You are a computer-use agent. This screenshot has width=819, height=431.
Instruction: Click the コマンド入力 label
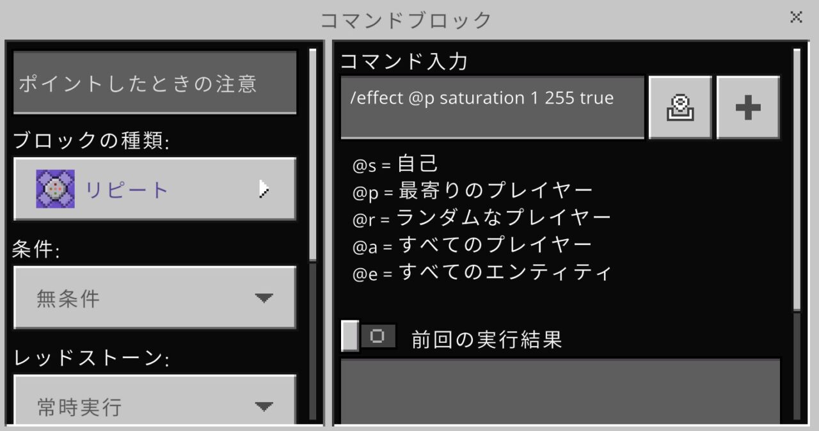[x=404, y=61]
